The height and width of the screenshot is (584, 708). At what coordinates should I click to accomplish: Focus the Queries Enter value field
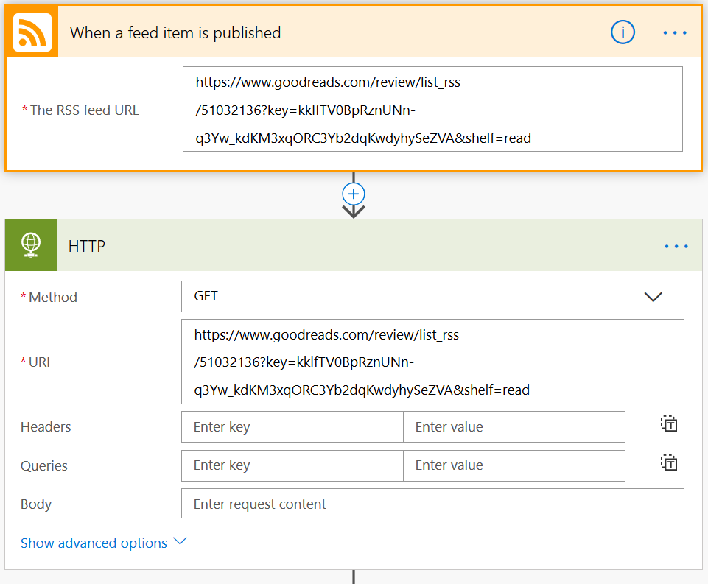[x=514, y=465]
